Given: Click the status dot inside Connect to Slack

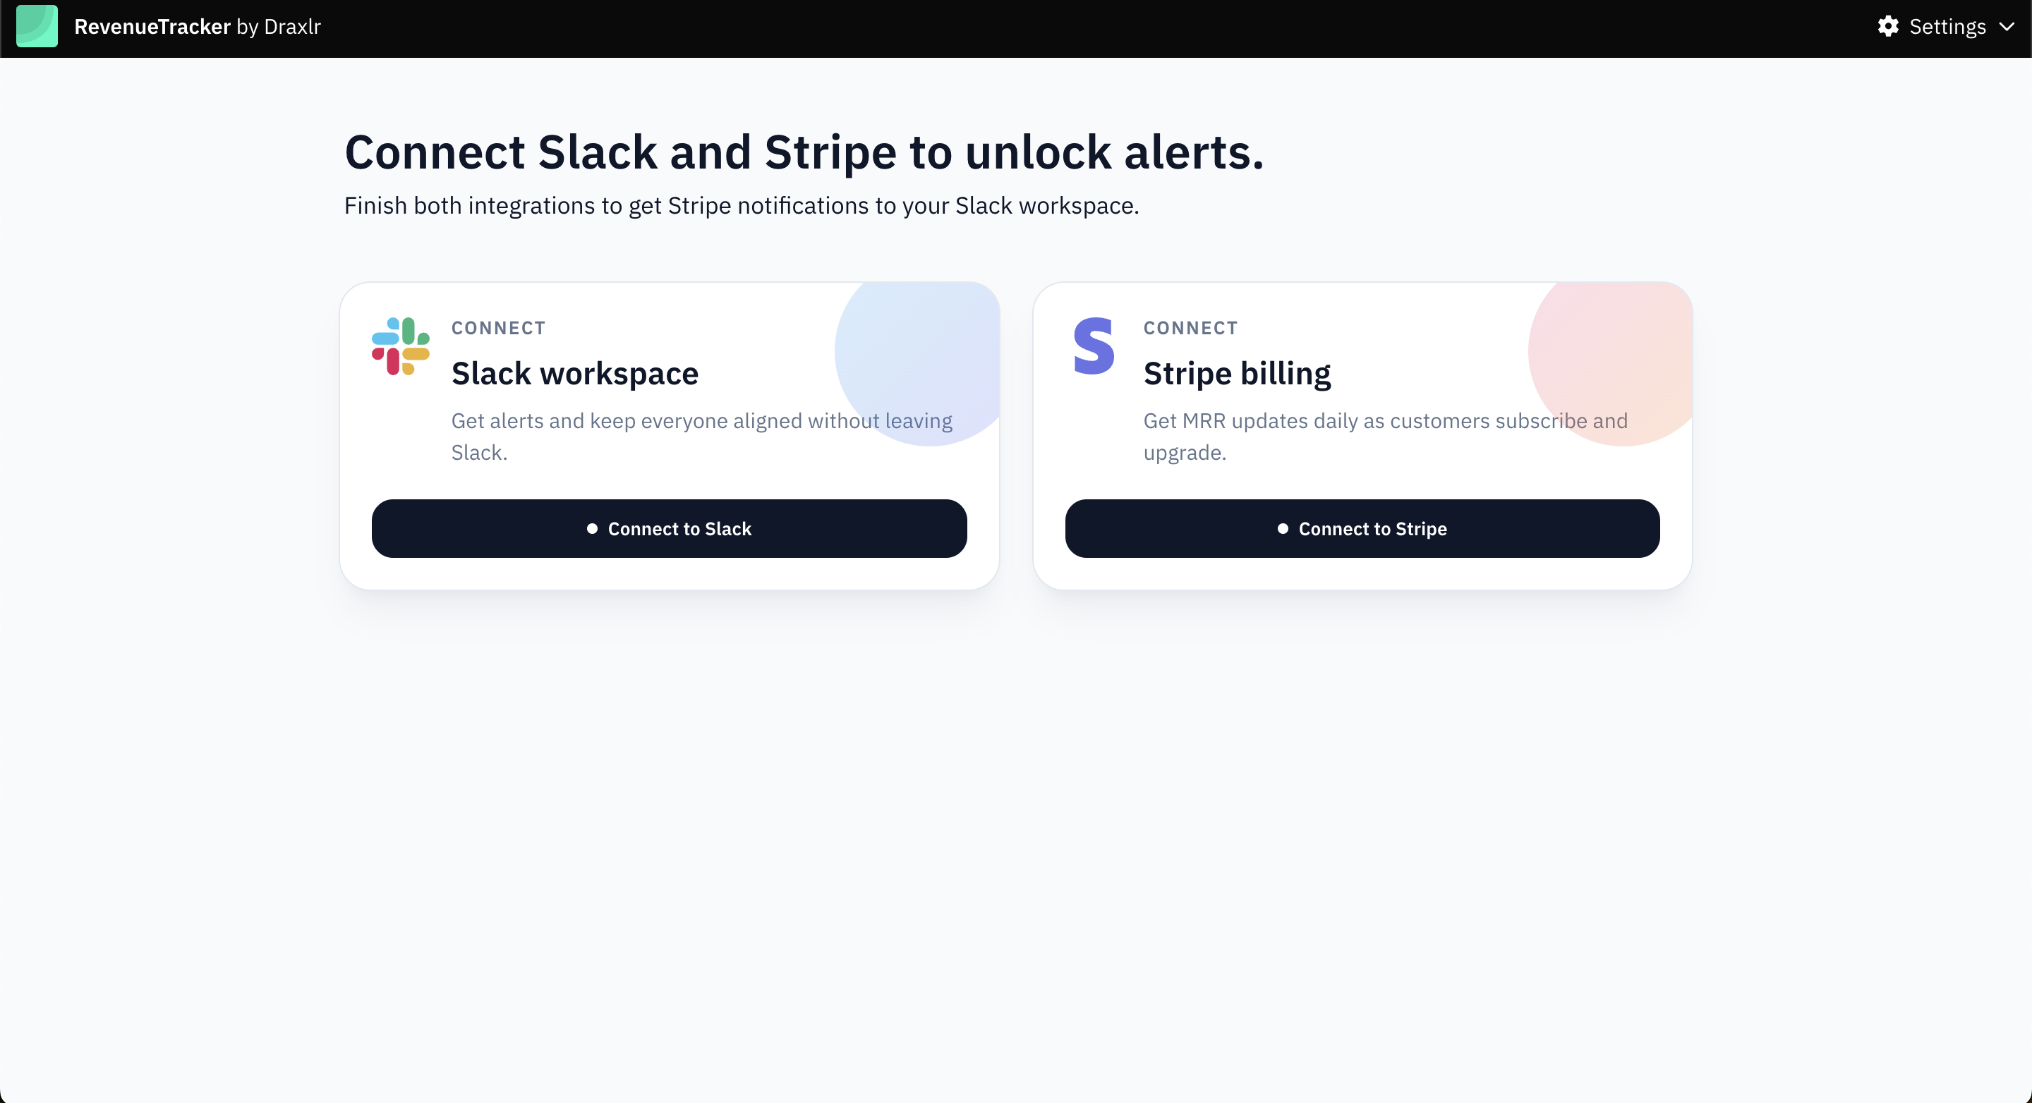Looking at the screenshot, I should tap(592, 528).
